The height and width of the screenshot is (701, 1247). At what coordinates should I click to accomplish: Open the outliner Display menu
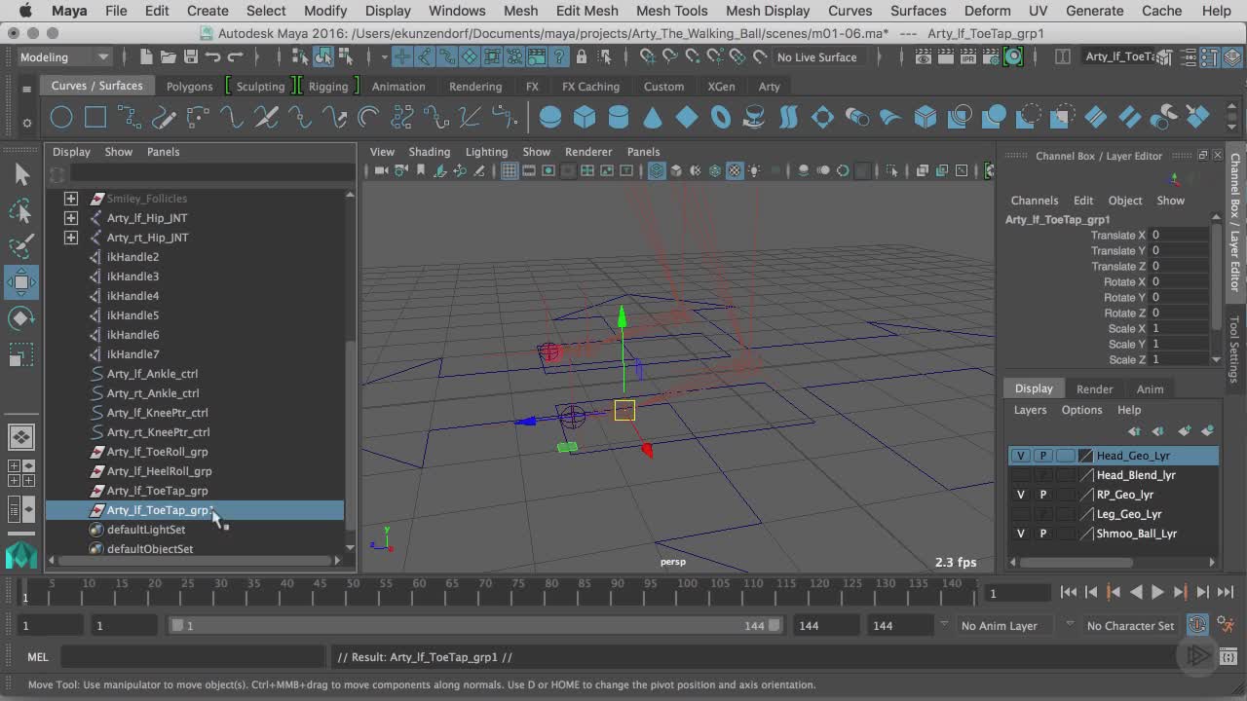pos(71,152)
